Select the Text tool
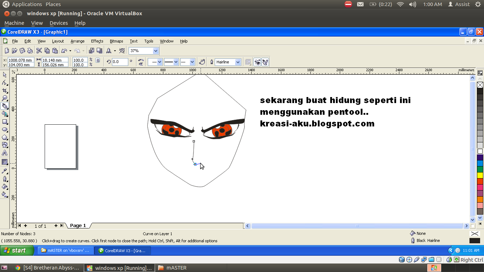 (5, 153)
